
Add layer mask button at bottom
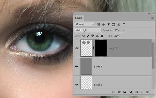click(x=125, y=92)
